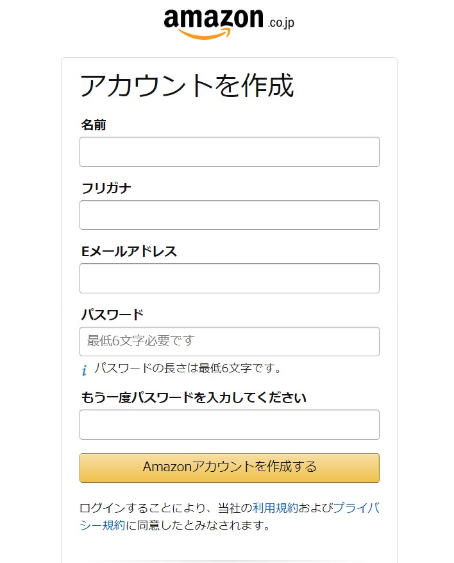Click the .co.jp text beside the logo

tap(280, 24)
